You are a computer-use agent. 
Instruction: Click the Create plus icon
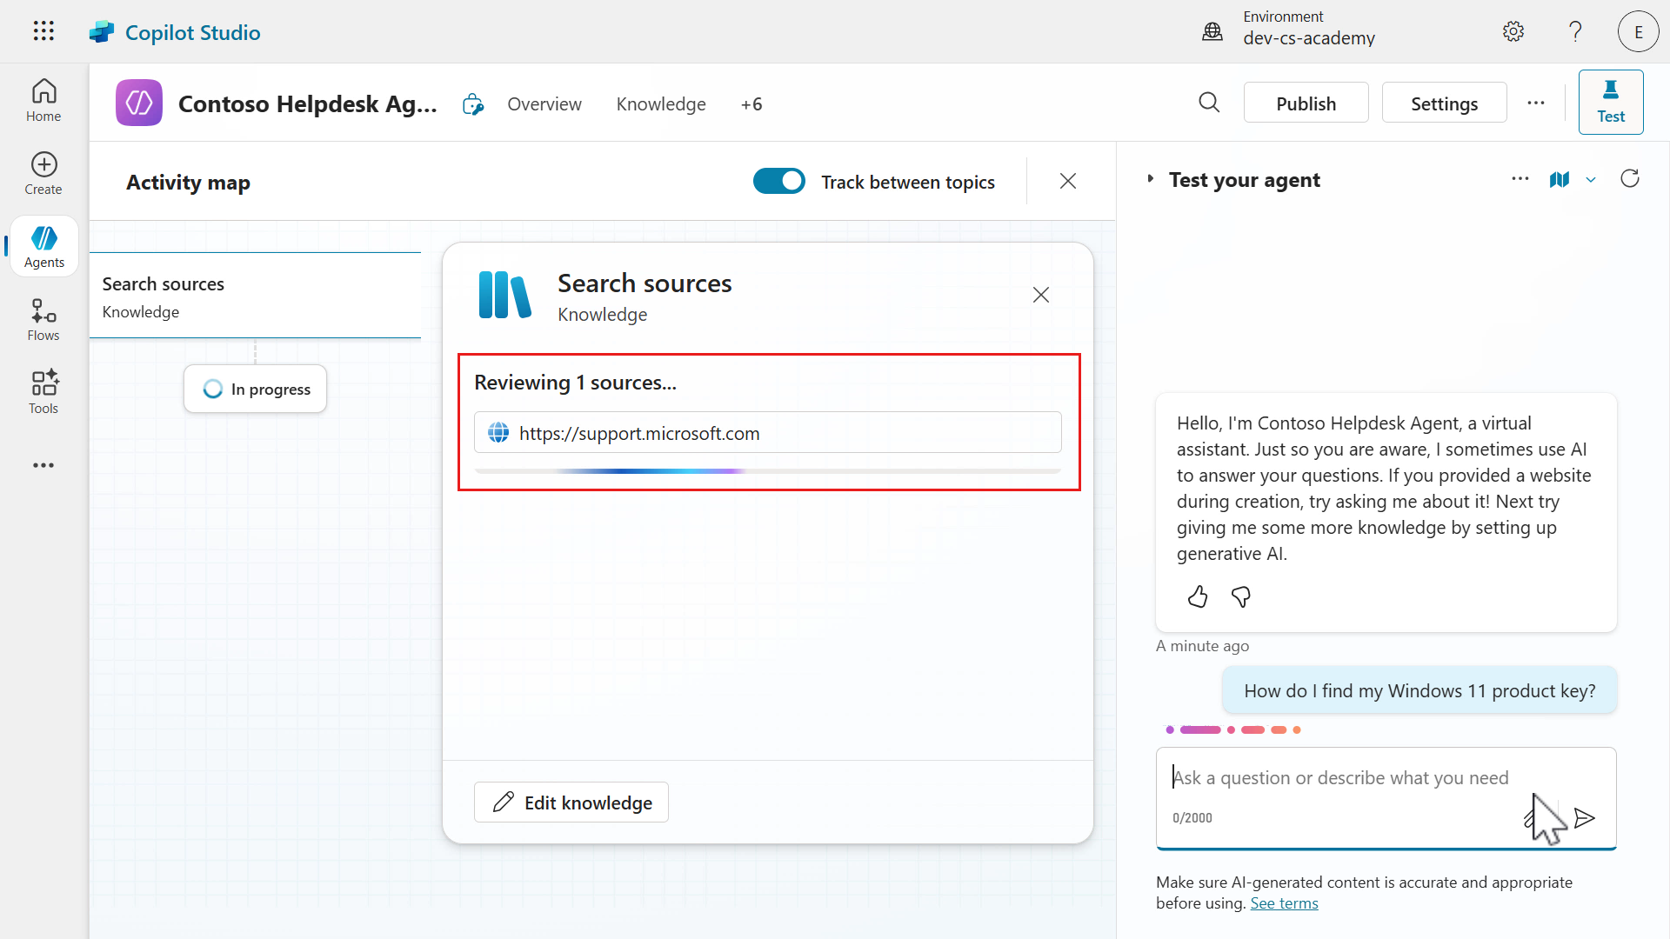(43, 164)
